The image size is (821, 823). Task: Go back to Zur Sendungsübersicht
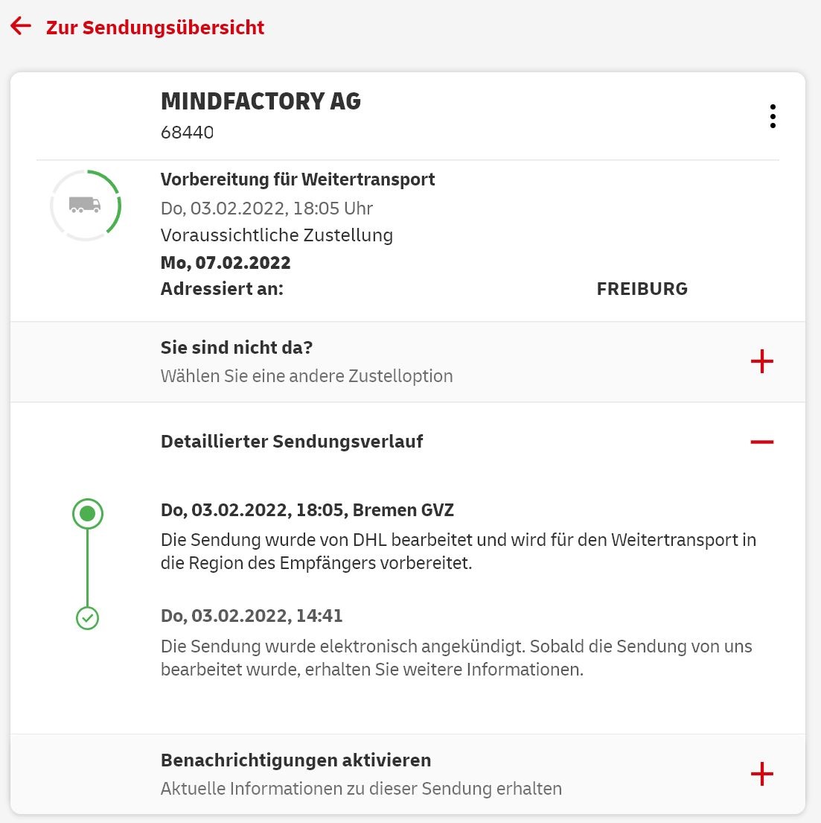point(156,28)
